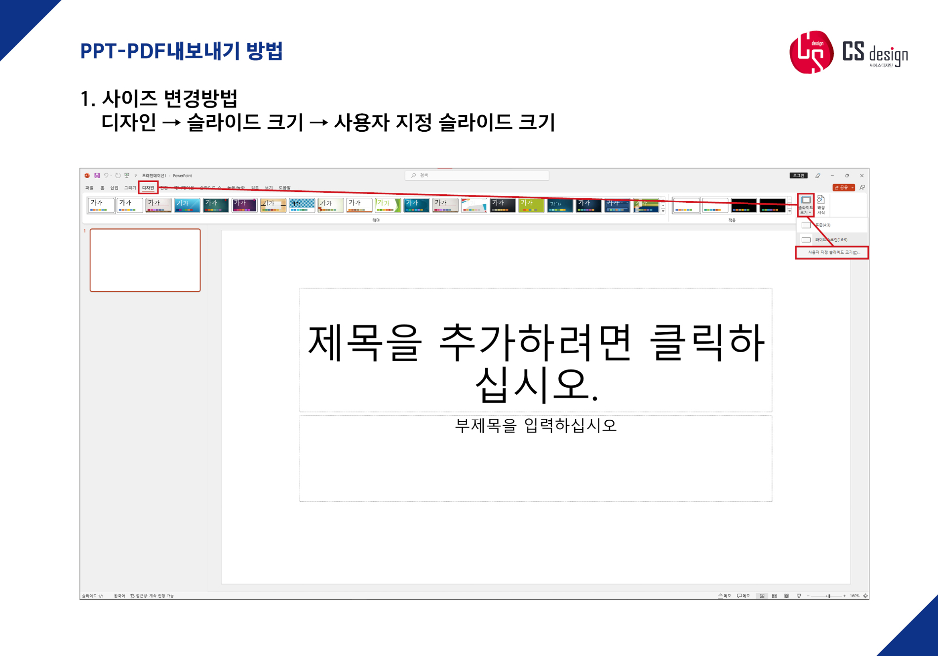Toggle the 메모 comments pane button
The width and height of the screenshot is (938, 656).
743,596
